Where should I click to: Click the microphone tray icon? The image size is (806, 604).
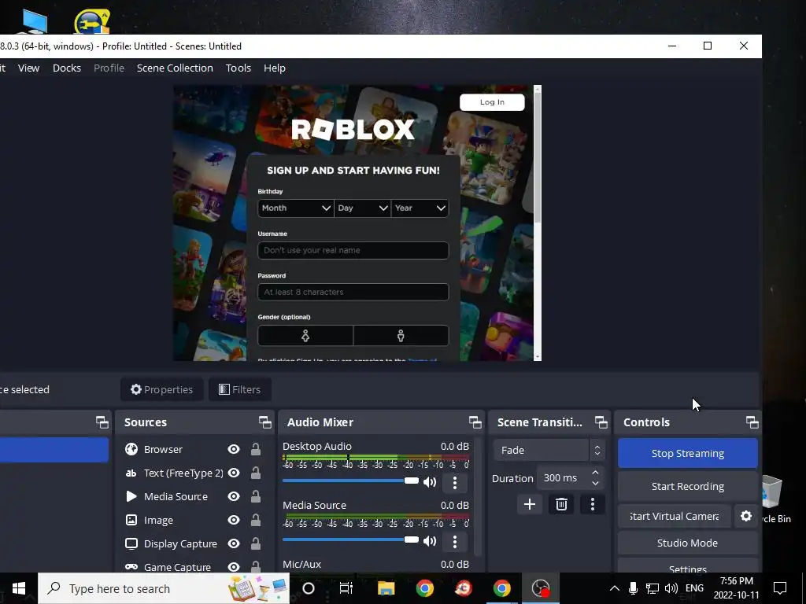click(x=634, y=588)
